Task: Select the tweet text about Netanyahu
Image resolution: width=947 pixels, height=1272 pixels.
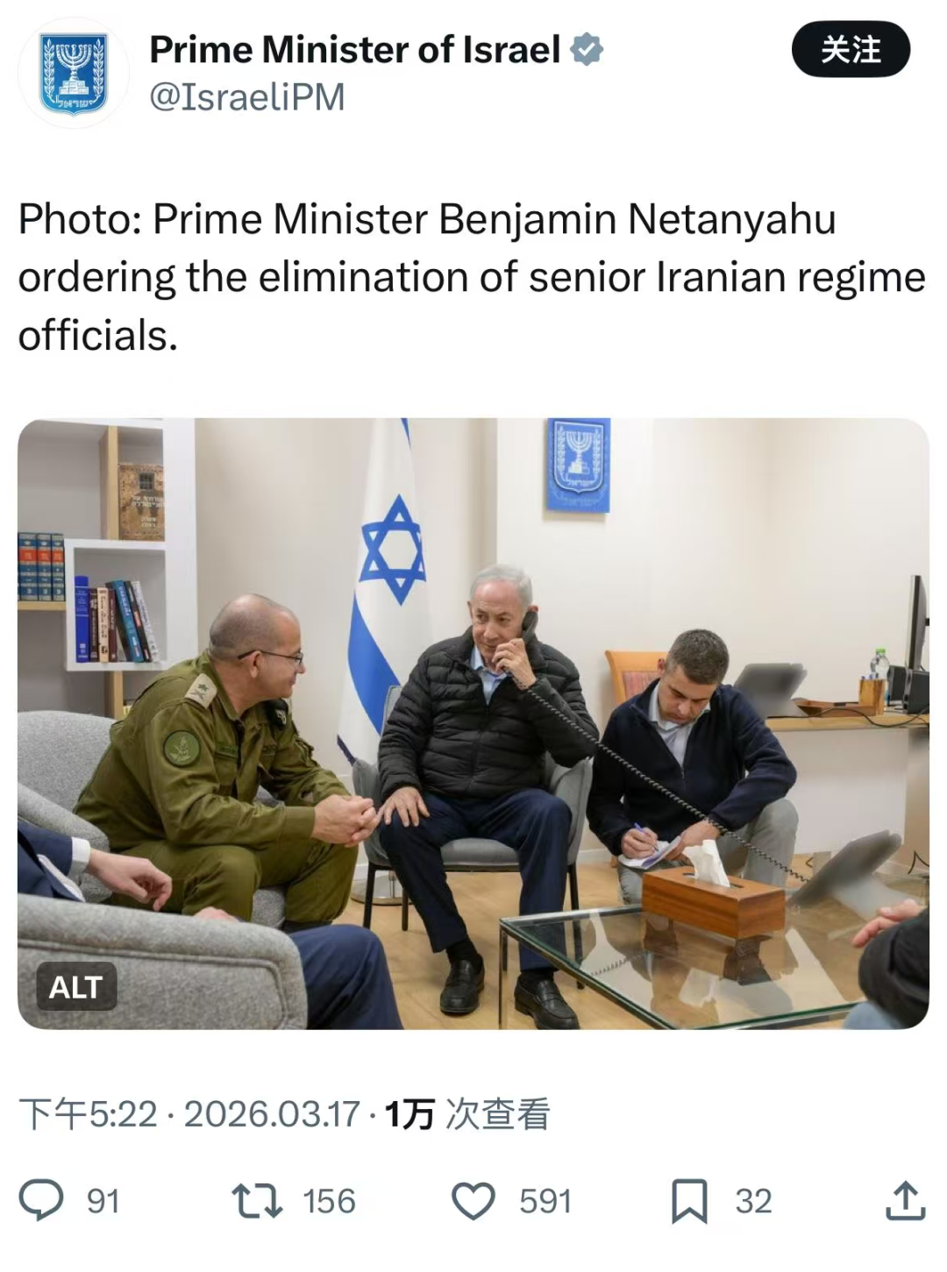Action: pyautogui.click(x=472, y=277)
